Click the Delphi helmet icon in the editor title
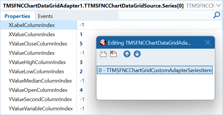223x115 pixels. [103, 42]
